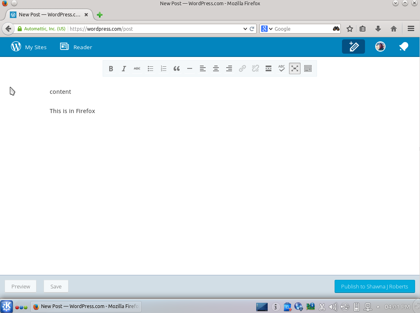Expand the URL history dropdown arrow
The image size is (420, 313).
pyautogui.click(x=245, y=29)
